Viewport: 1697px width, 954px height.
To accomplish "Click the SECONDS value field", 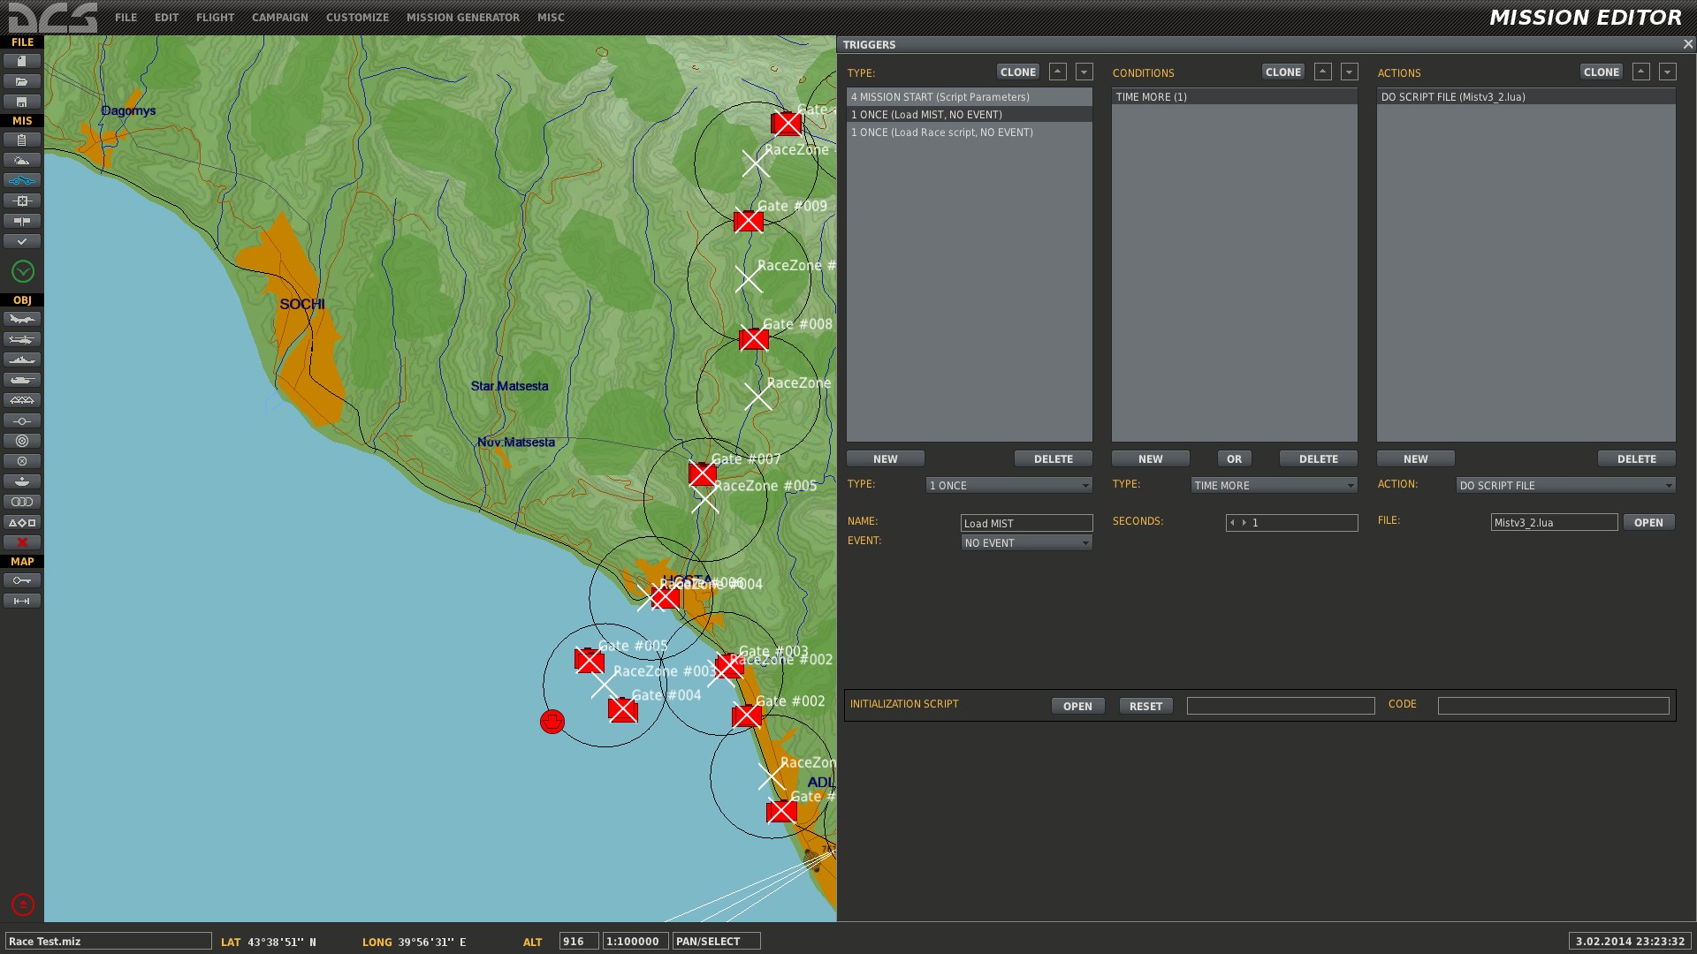I will point(1292,523).
